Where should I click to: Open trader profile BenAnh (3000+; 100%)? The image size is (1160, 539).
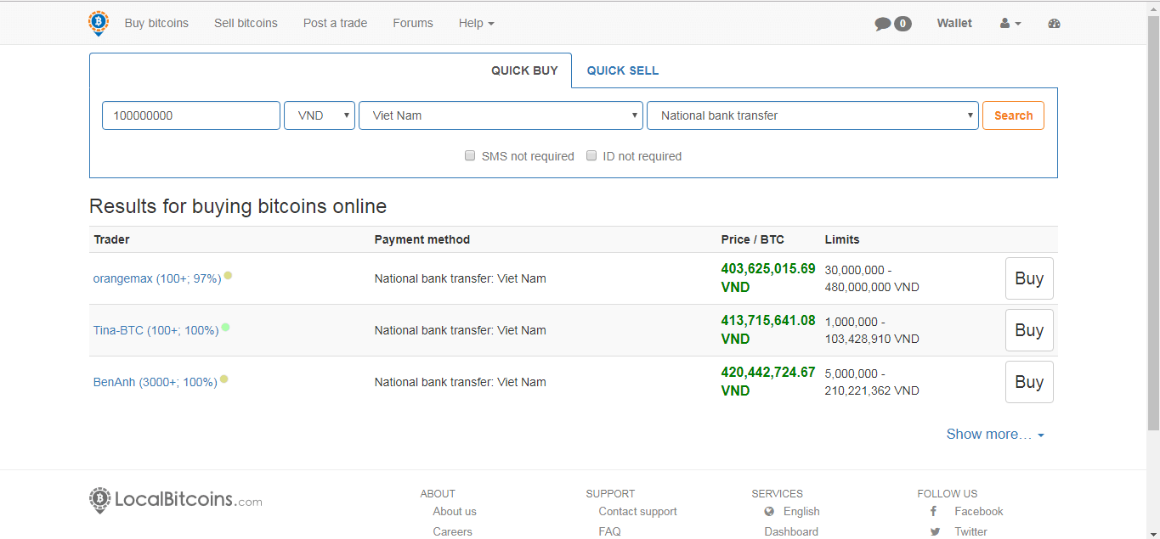pyautogui.click(x=155, y=382)
